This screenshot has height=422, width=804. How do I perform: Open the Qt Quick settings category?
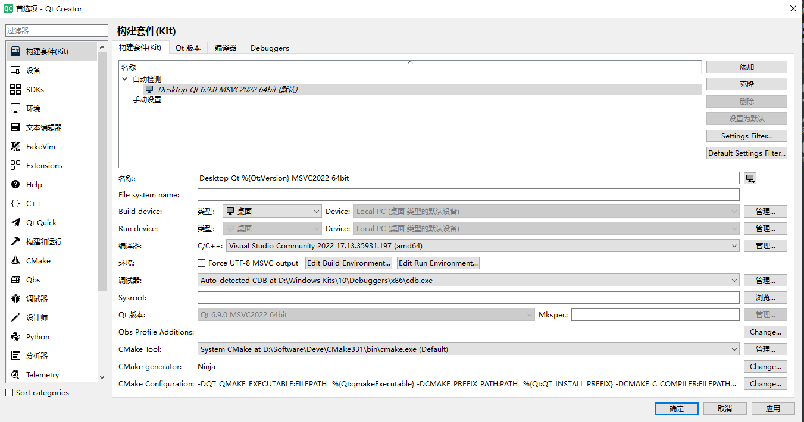pyautogui.click(x=52, y=222)
